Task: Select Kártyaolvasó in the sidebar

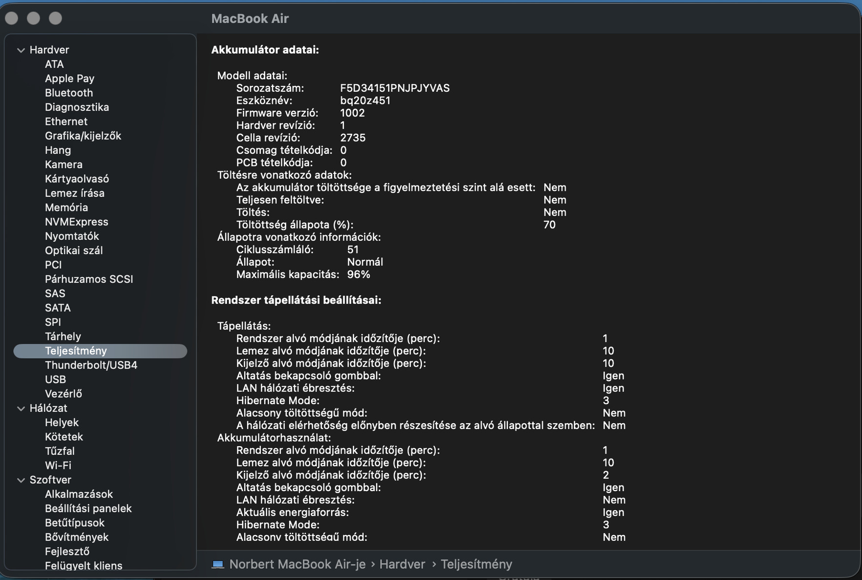Action: click(77, 179)
